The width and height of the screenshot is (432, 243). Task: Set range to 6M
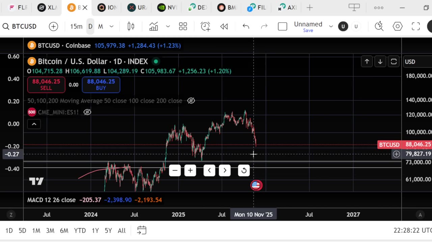[64, 231]
